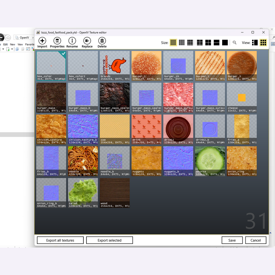Open the New menu in OpenIV
This screenshot has height=275, width=275.
(13, 44)
